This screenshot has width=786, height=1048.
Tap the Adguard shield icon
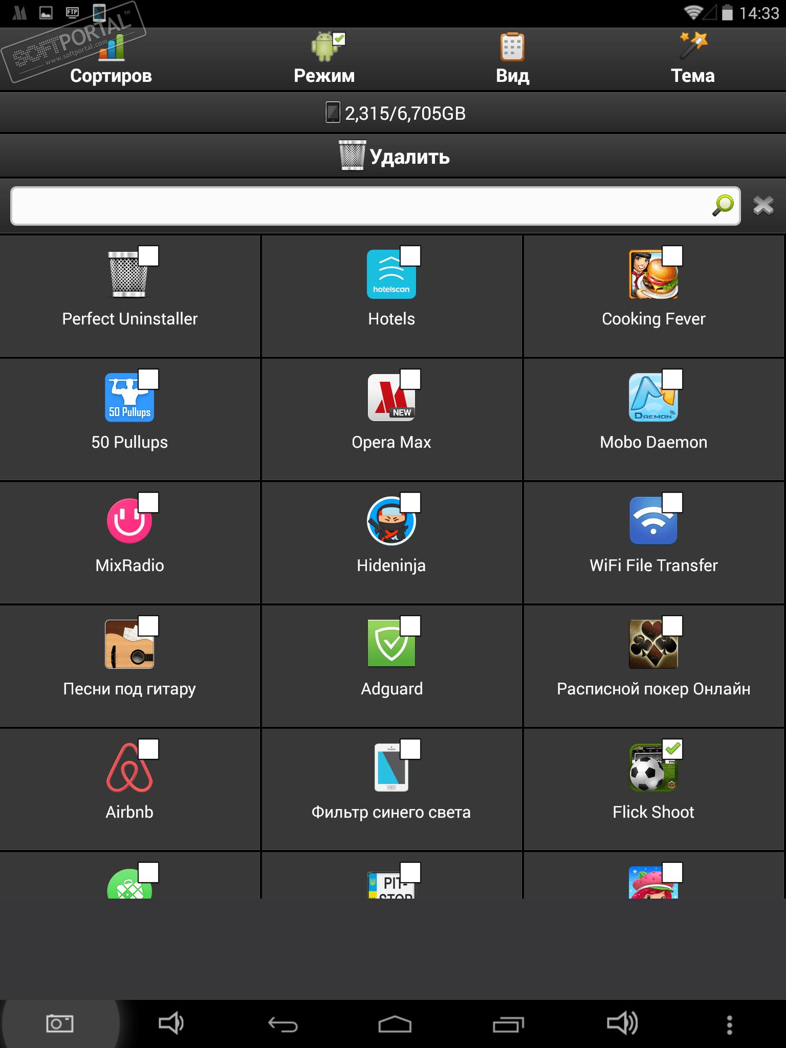[391, 644]
